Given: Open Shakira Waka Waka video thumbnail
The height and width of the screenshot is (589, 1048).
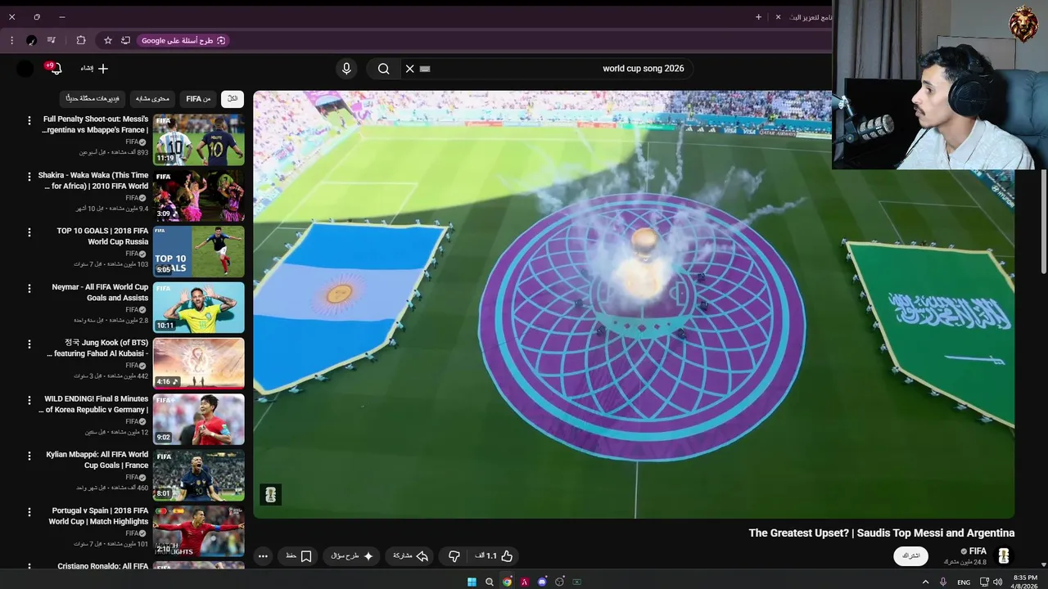Looking at the screenshot, I should point(199,196).
